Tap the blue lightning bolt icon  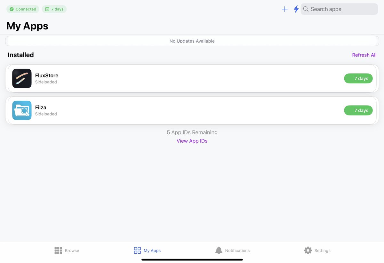click(296, 9)
